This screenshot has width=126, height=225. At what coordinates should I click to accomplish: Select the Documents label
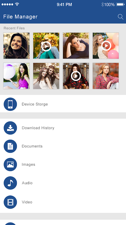(x=32, y=146)
